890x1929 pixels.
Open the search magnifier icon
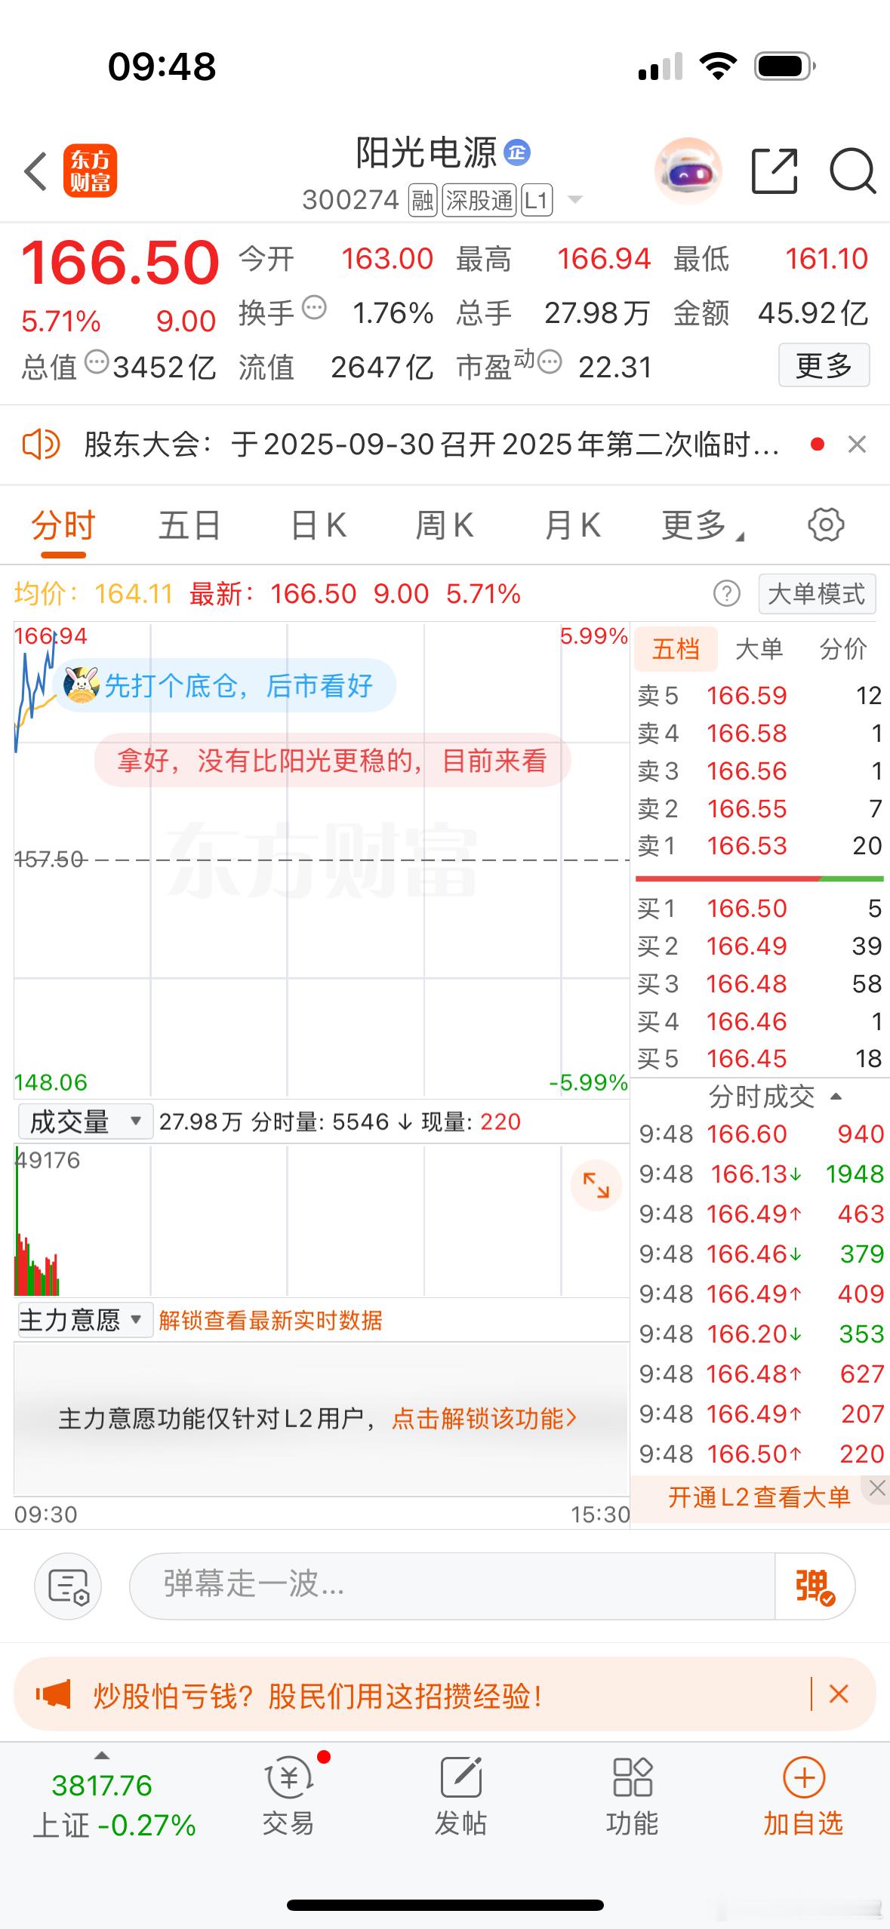pyautogui.click(x=852, y=171)
